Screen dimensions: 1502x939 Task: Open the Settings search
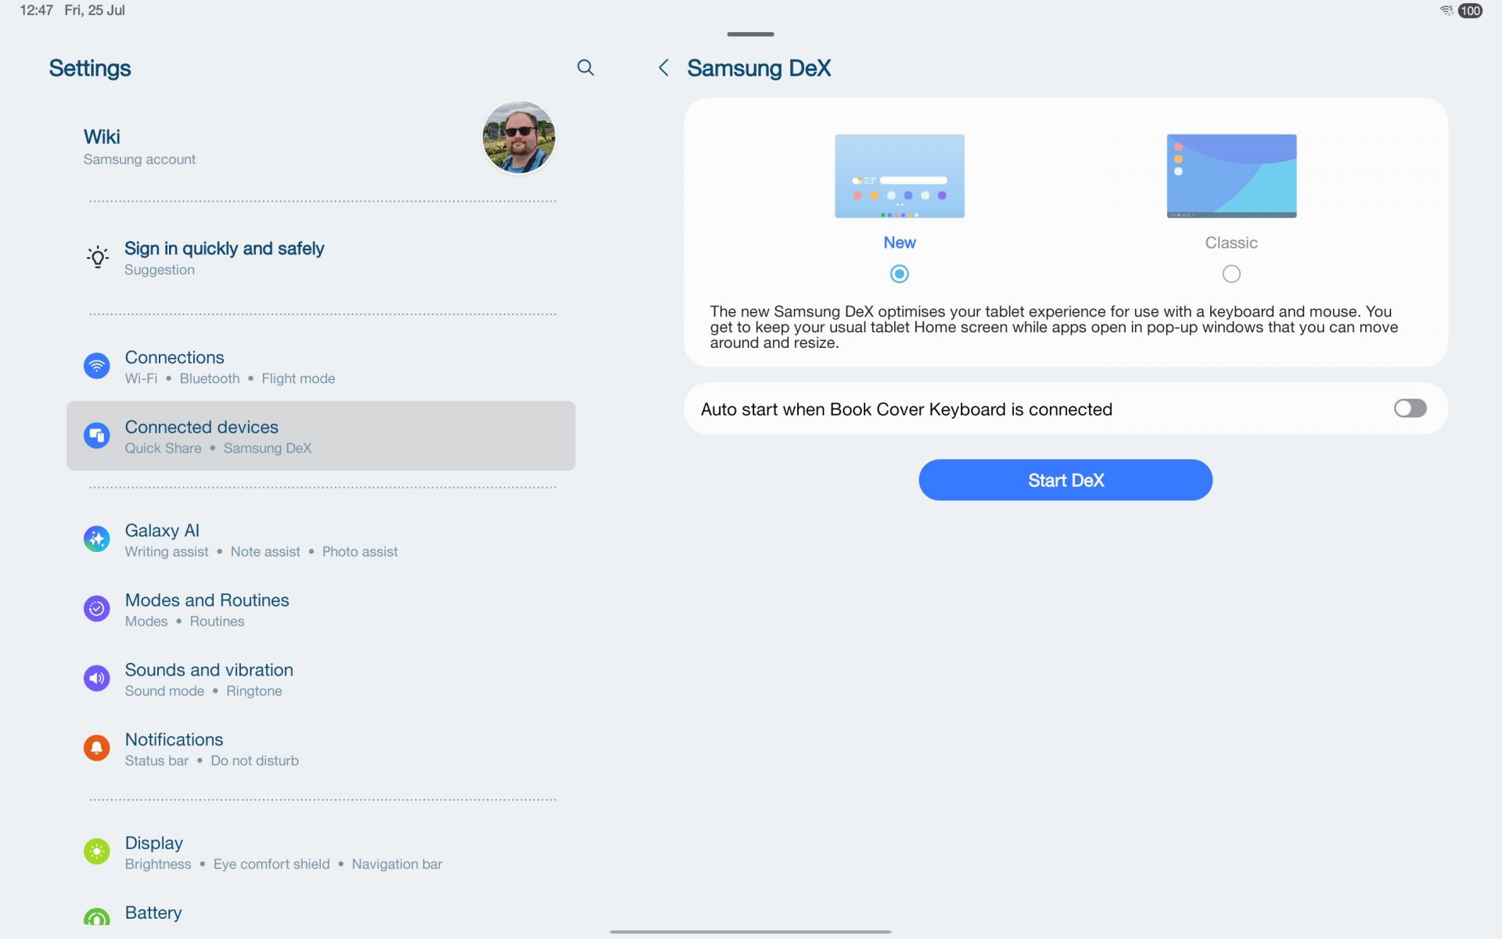point(585,68)
